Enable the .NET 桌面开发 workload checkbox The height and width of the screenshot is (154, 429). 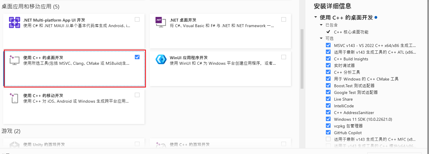coord(284,19)
